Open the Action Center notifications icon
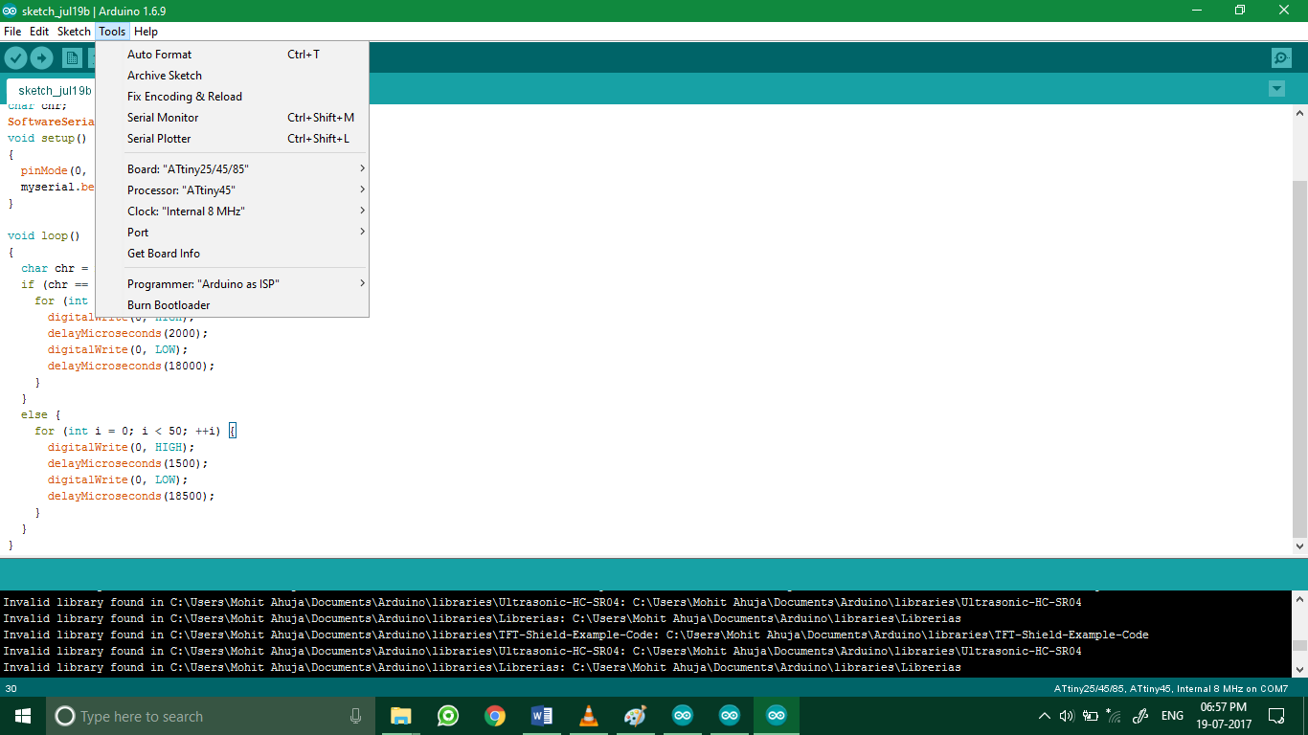1308x735 pixels. point(1276,716)
